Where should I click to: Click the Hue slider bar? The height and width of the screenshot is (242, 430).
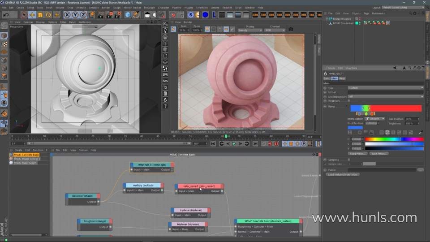[394, 139]
